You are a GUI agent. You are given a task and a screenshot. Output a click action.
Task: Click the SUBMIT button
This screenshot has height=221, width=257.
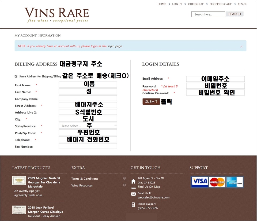tap(151, 102)
